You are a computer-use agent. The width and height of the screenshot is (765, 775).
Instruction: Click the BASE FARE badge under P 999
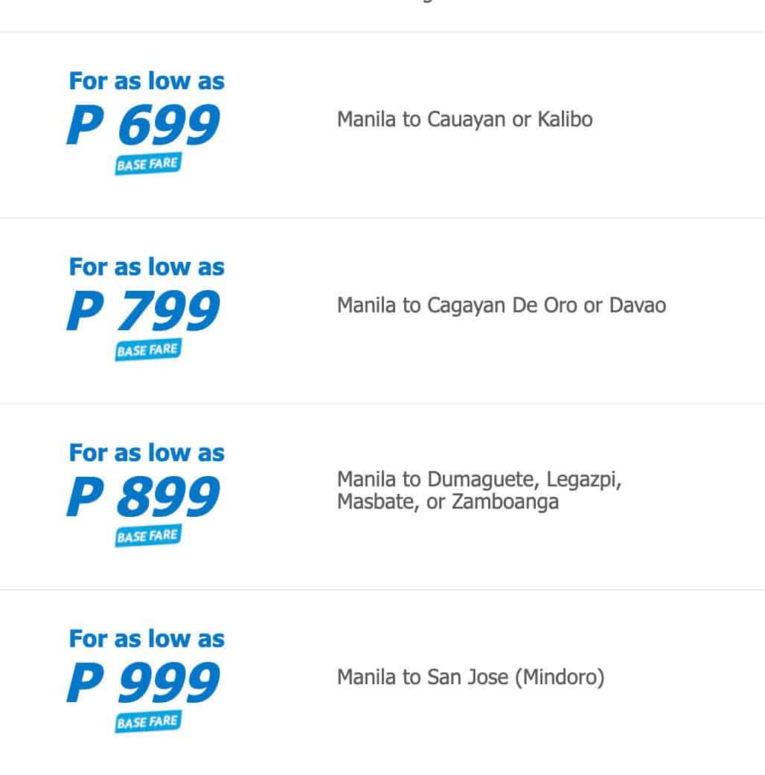pyautogui.click(x=148, y=721)
